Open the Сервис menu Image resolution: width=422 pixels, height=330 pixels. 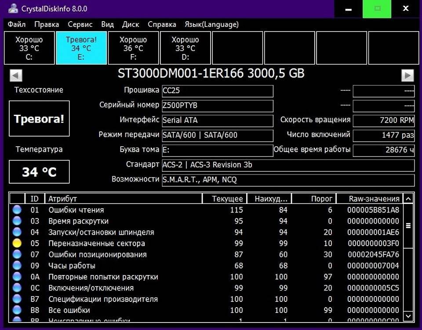pos(80,25)
